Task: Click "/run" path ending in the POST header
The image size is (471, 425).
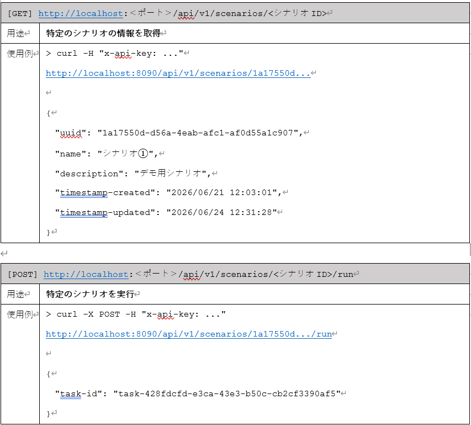Action: point(343,274)
